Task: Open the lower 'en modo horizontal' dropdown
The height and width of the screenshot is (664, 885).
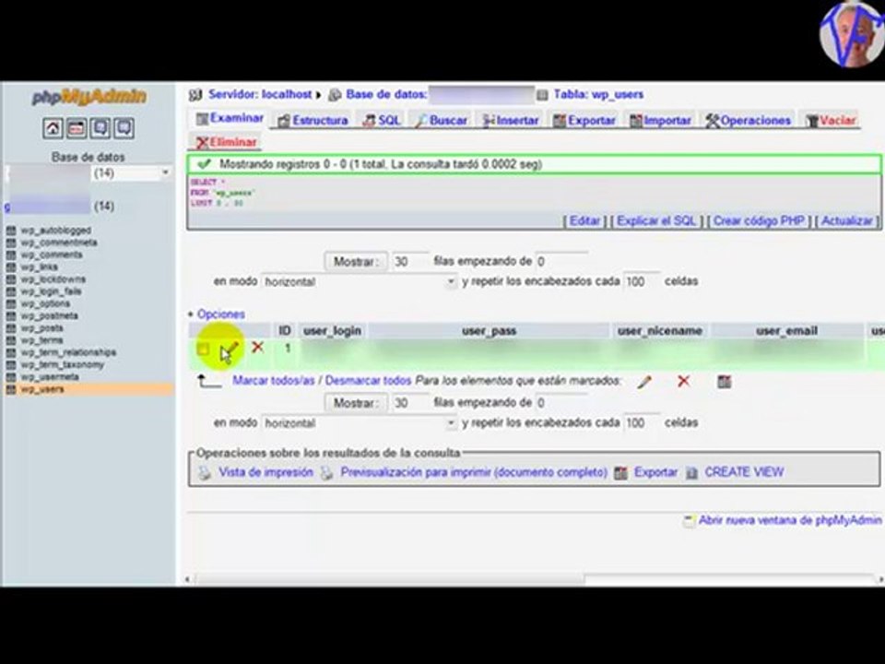Action: pos(360,423)
